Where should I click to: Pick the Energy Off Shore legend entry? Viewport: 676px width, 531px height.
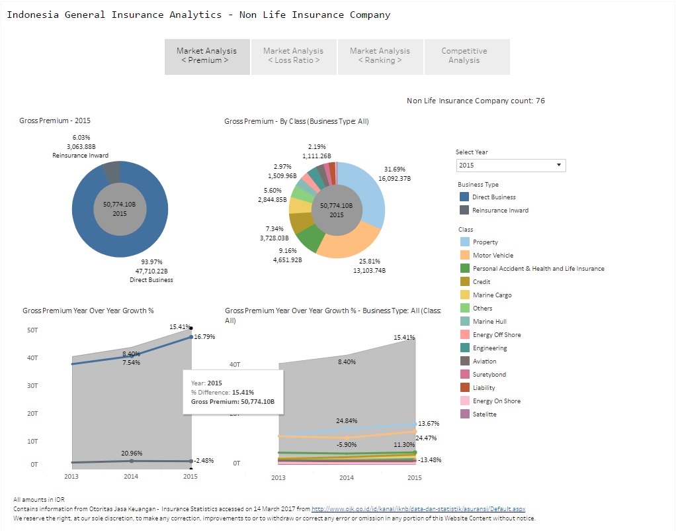click(464, 335)
